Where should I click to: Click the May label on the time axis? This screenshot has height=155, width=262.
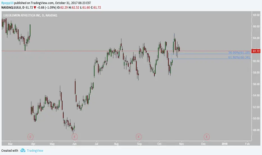(52, 144)
